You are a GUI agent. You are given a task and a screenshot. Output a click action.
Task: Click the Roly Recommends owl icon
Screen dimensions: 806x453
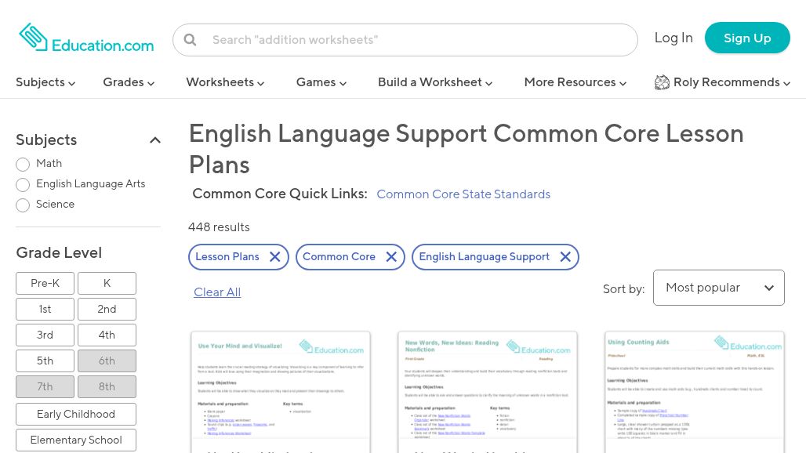pyautogui.click(x=663, y=82)
